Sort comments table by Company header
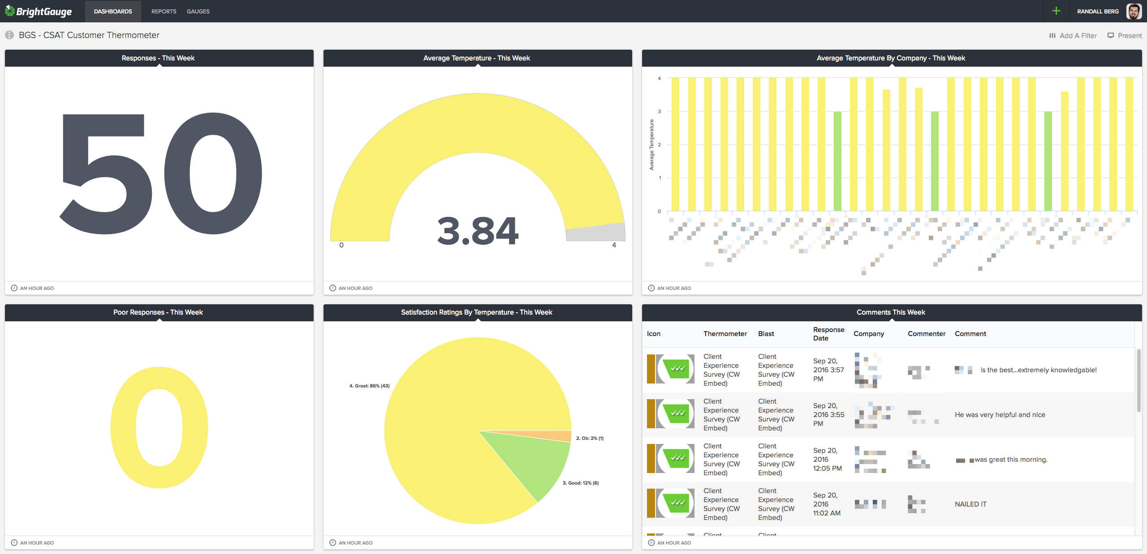This screenshot has width=1147, height=554. click(x=868, y=334)
